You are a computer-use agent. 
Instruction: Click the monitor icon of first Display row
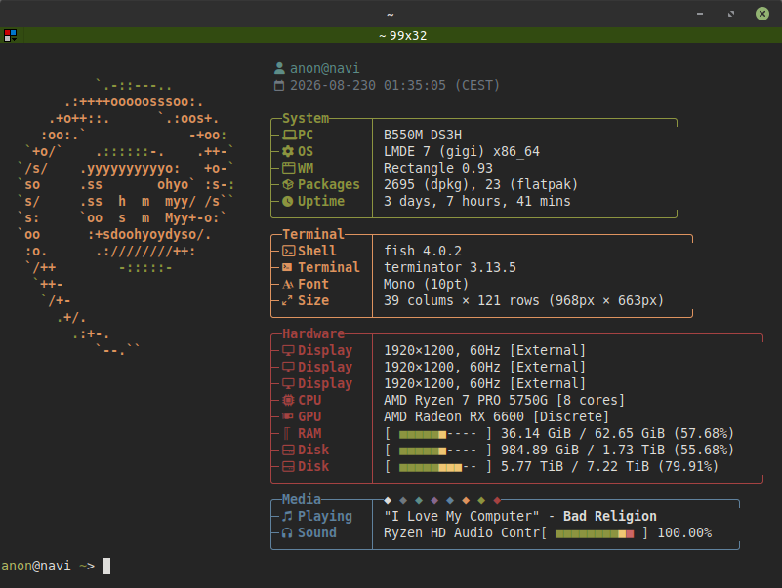coord(288,350)
